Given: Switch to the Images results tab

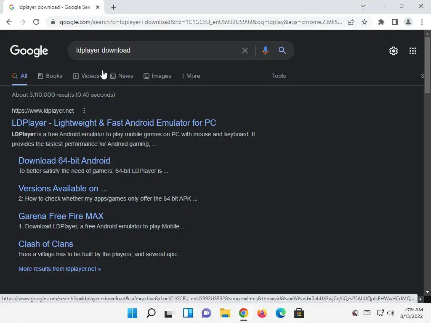Looking at the screenshot, I should click(157, 76).
